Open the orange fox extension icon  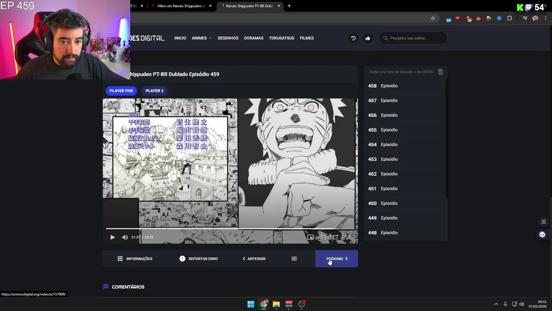478,18
